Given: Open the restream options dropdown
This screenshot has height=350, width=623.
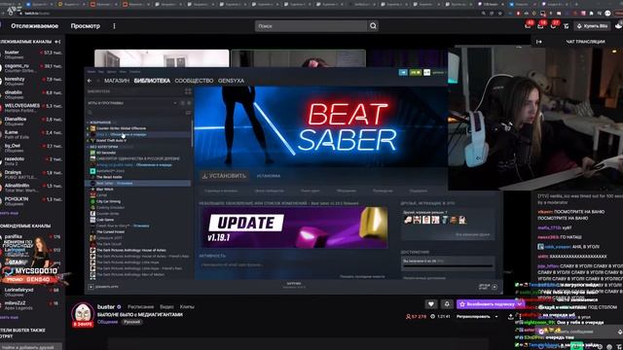Looking at the screenshot, I should [x=477, y=317].
